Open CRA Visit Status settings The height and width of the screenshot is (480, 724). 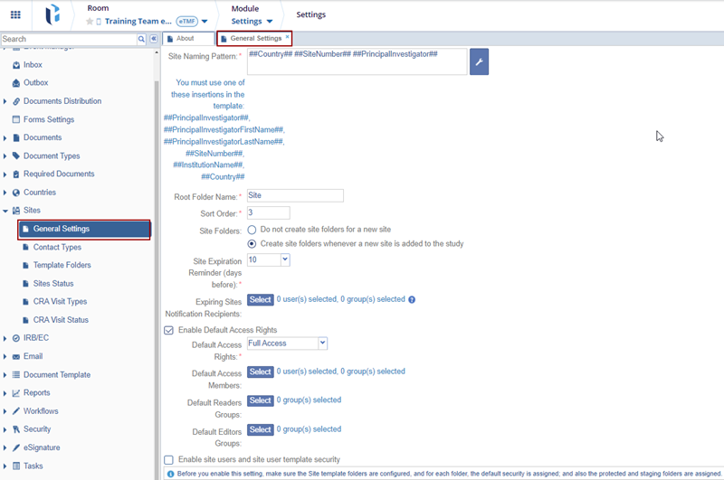pyautogui.click(x=61, y=320)
